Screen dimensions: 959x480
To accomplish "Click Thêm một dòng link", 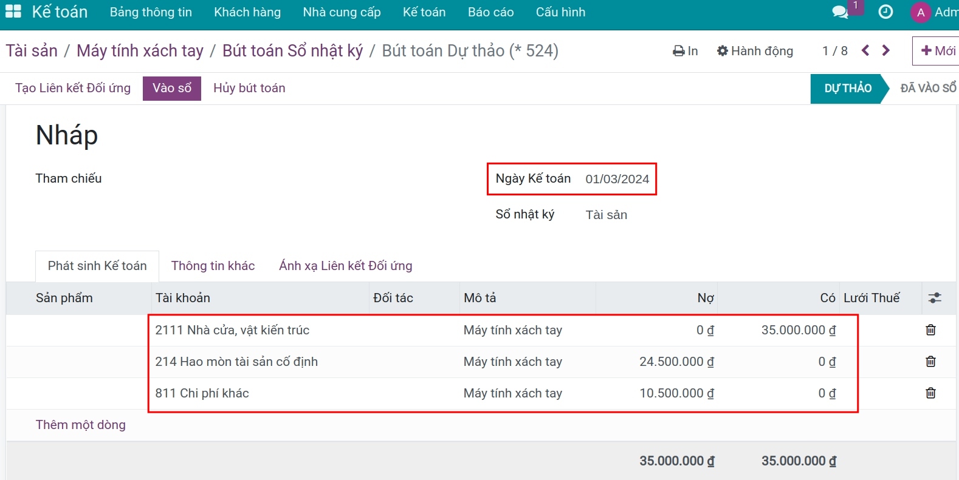I will pyautogui.click(x=81, y=425).
